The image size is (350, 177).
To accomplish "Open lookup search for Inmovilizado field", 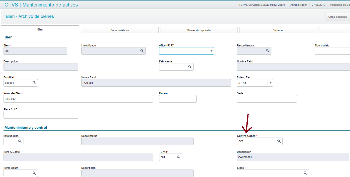I will [142, 51].
